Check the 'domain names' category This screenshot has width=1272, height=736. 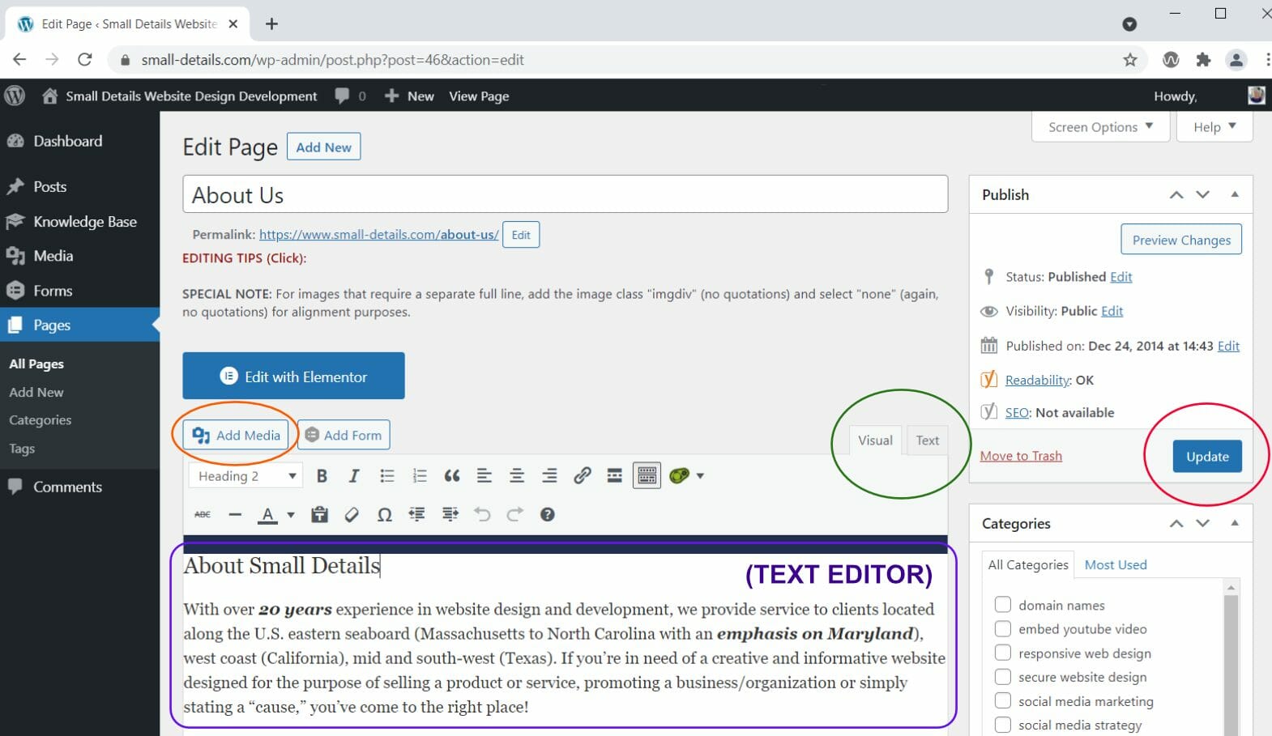point(1003,605)
